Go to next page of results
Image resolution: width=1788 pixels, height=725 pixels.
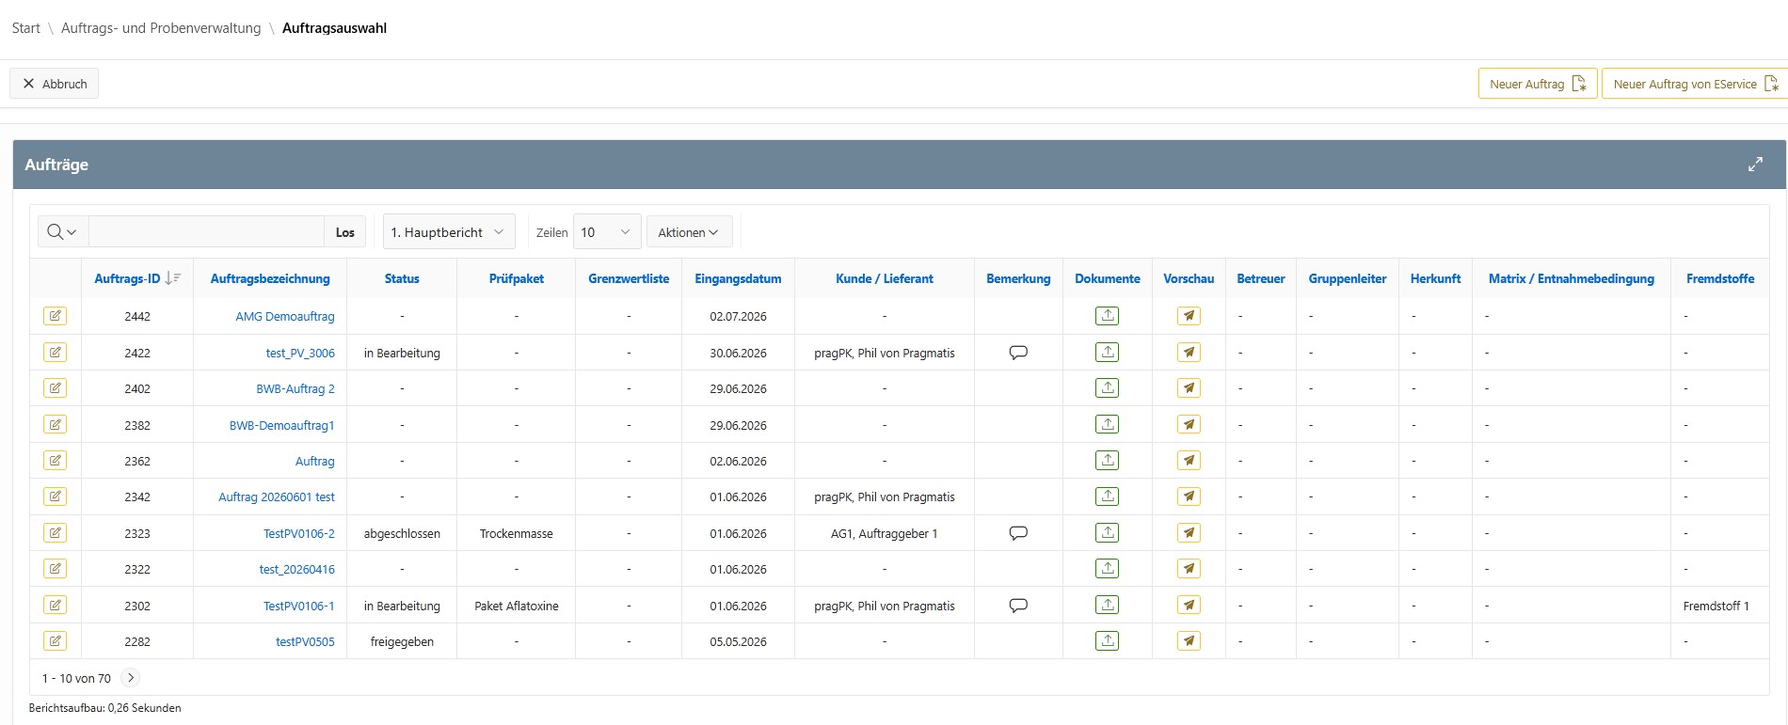coord(131,678)
